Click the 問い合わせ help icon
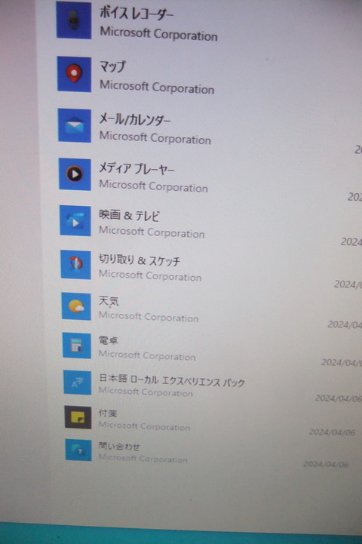Viewport: 362px width, 544px height. [78, 450]
